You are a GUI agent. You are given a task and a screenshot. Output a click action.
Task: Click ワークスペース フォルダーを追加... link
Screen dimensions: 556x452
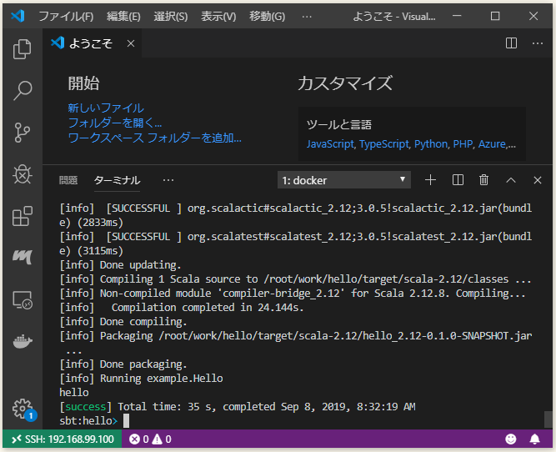pos(154,138)
